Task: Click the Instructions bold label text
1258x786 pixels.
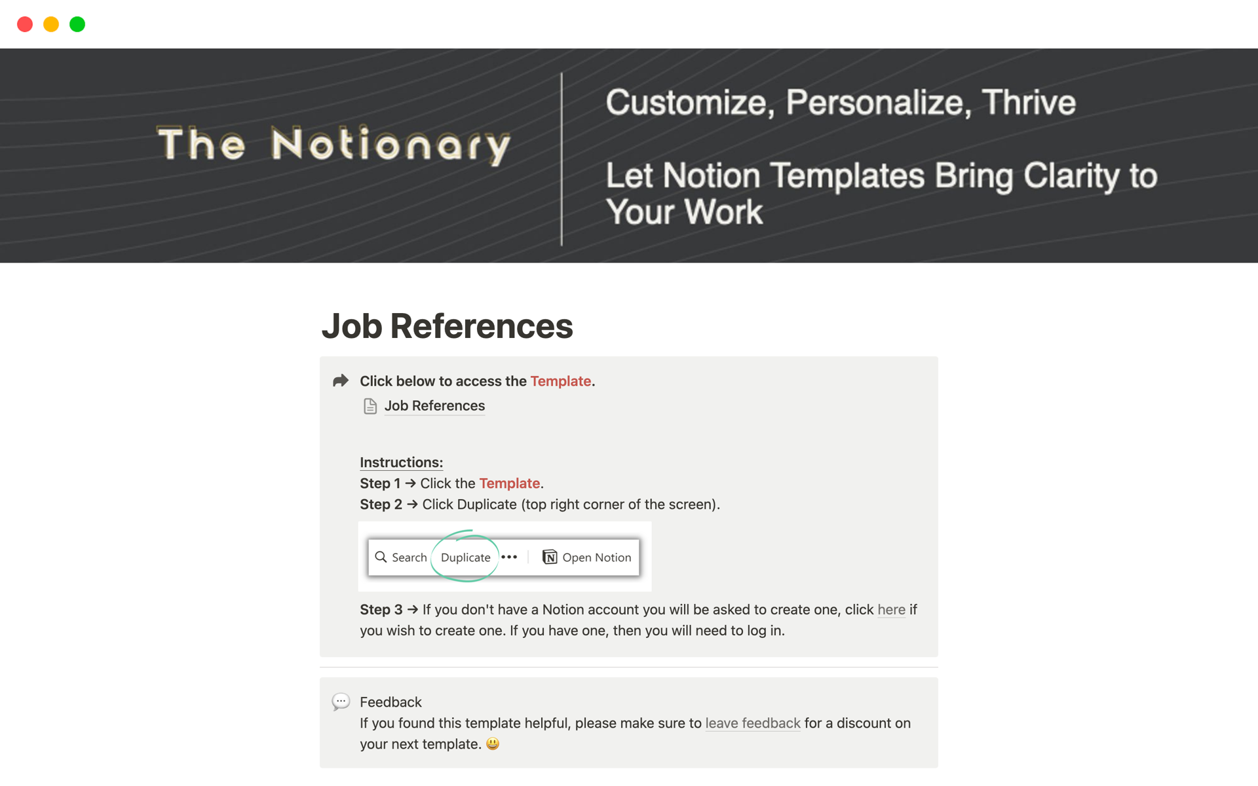Action: [401, 462]
